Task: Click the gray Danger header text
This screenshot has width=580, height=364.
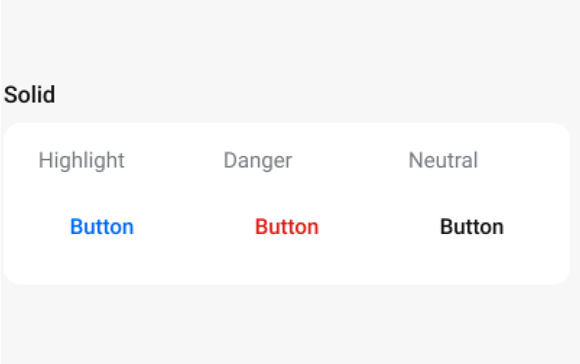Action: coord(258,159)
